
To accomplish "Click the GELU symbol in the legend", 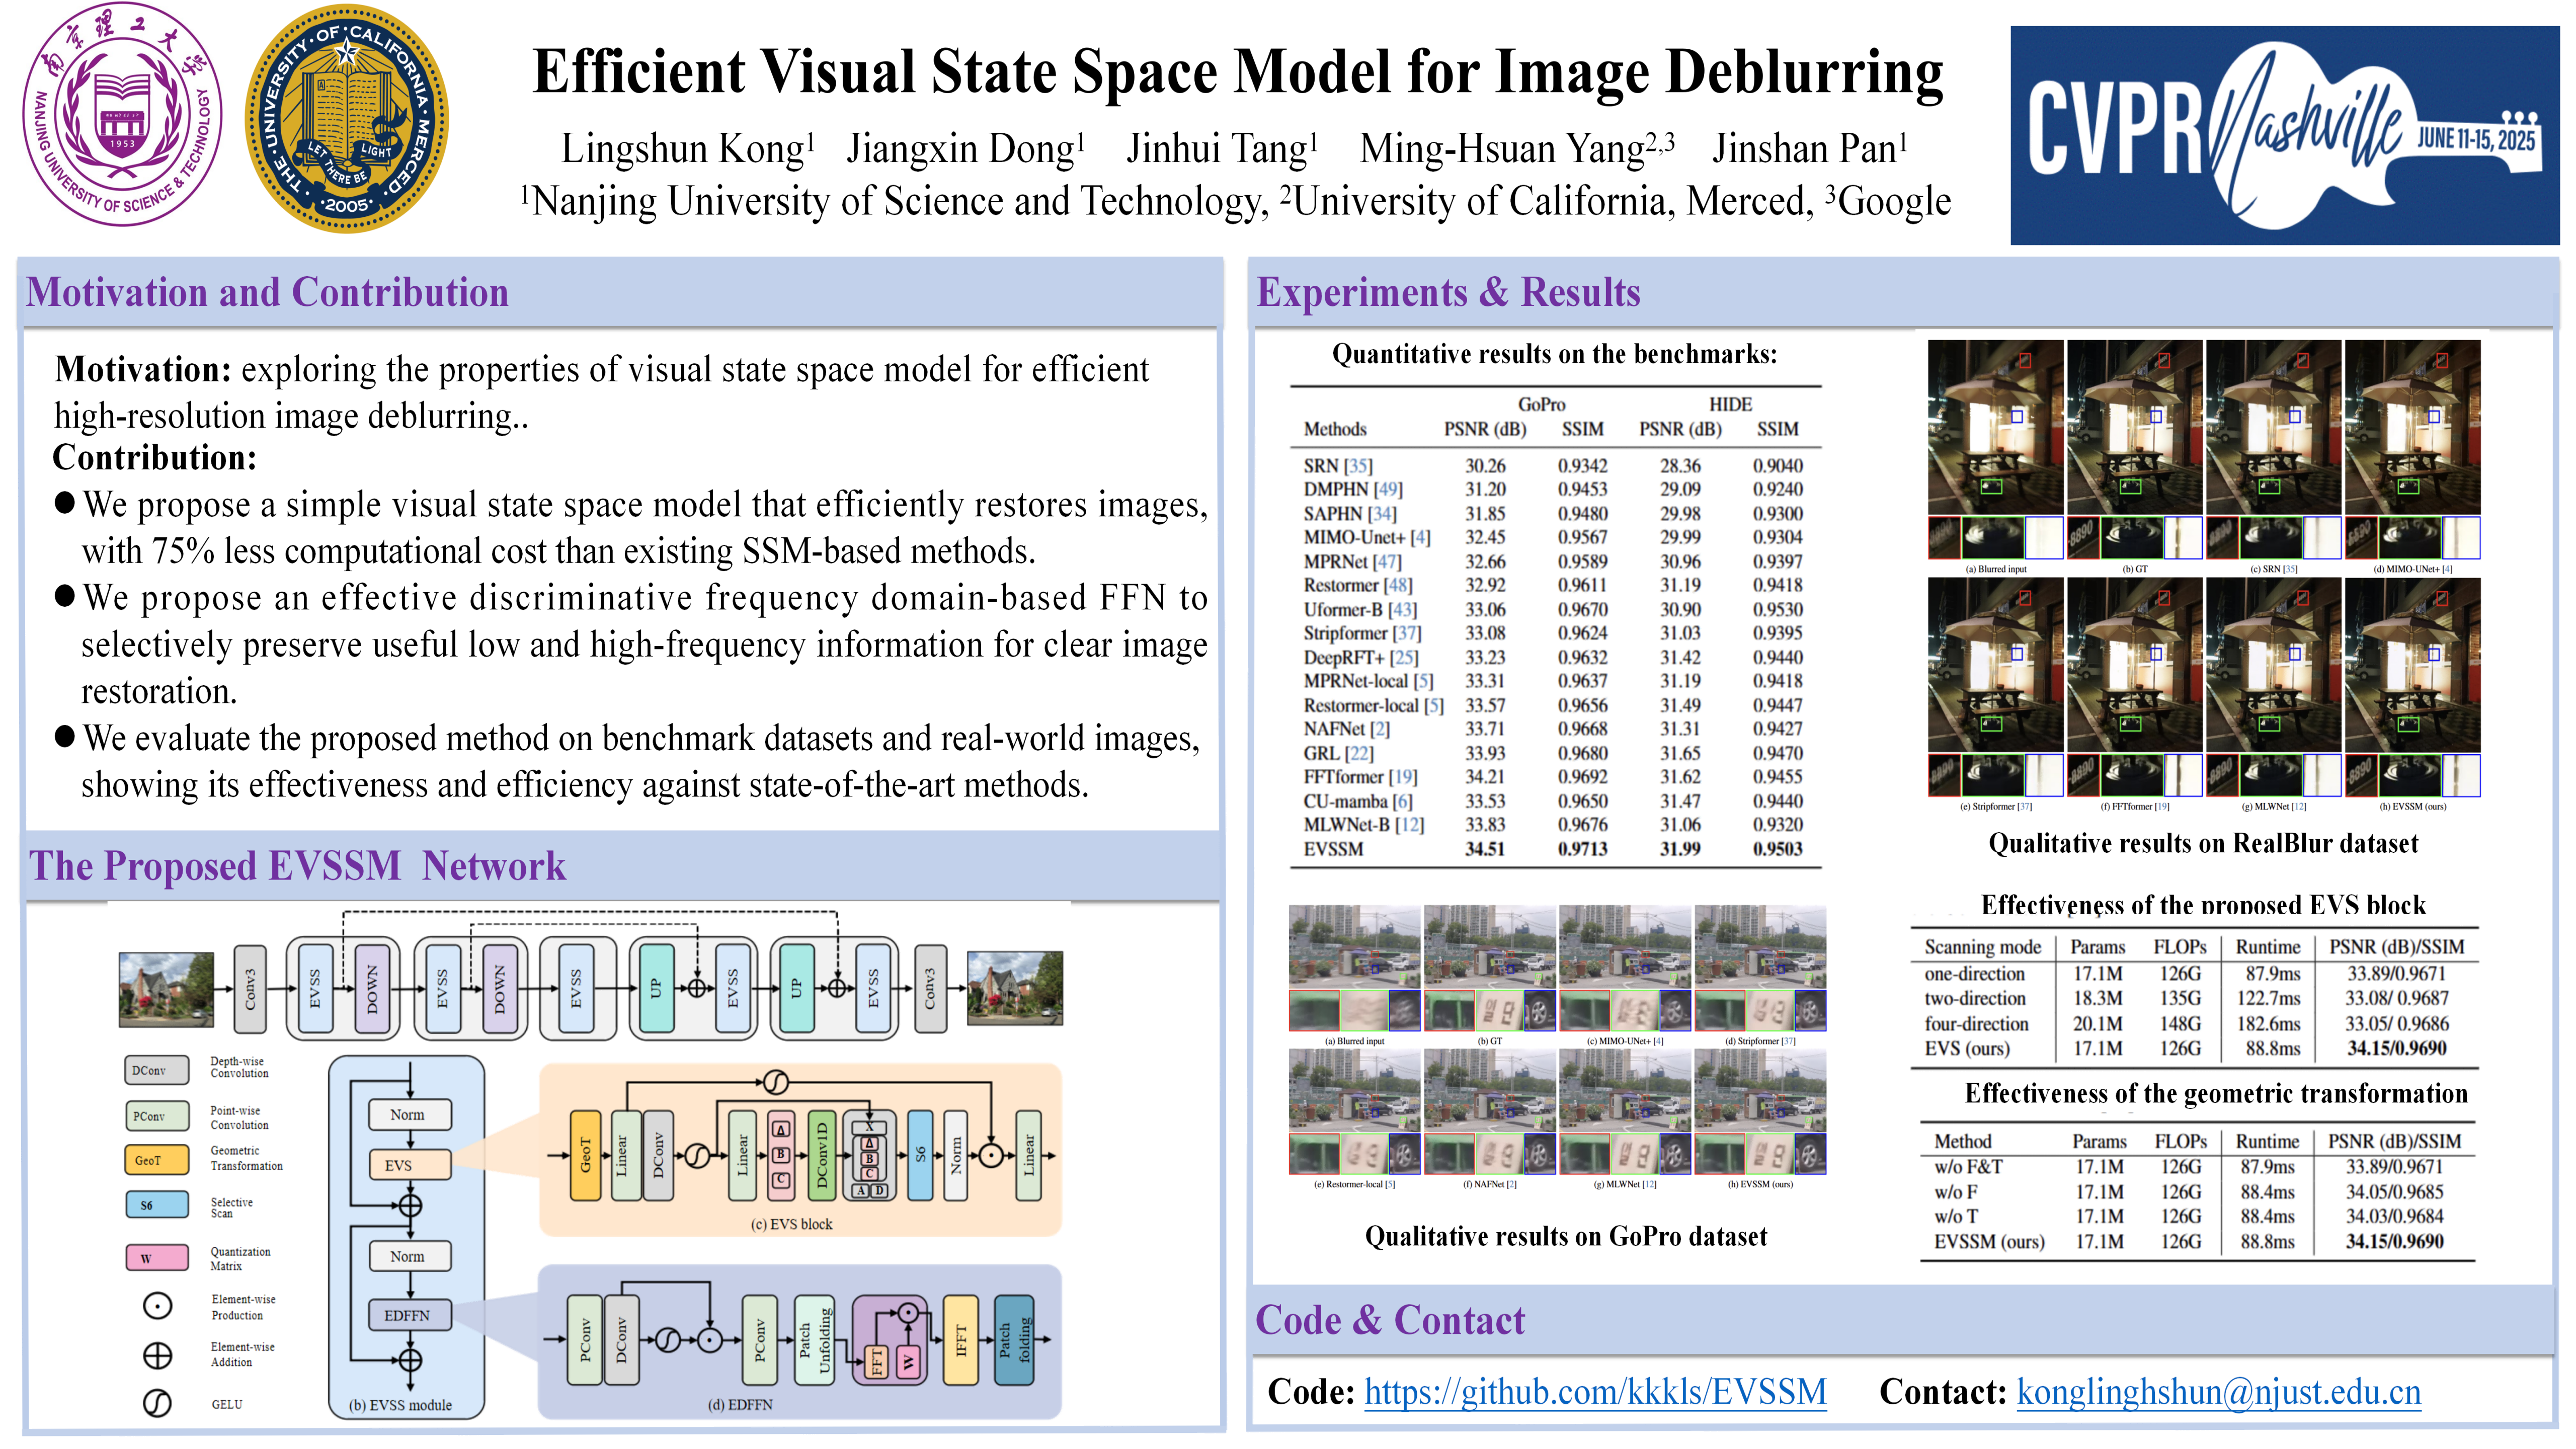I will click(x=157, y=1404).
